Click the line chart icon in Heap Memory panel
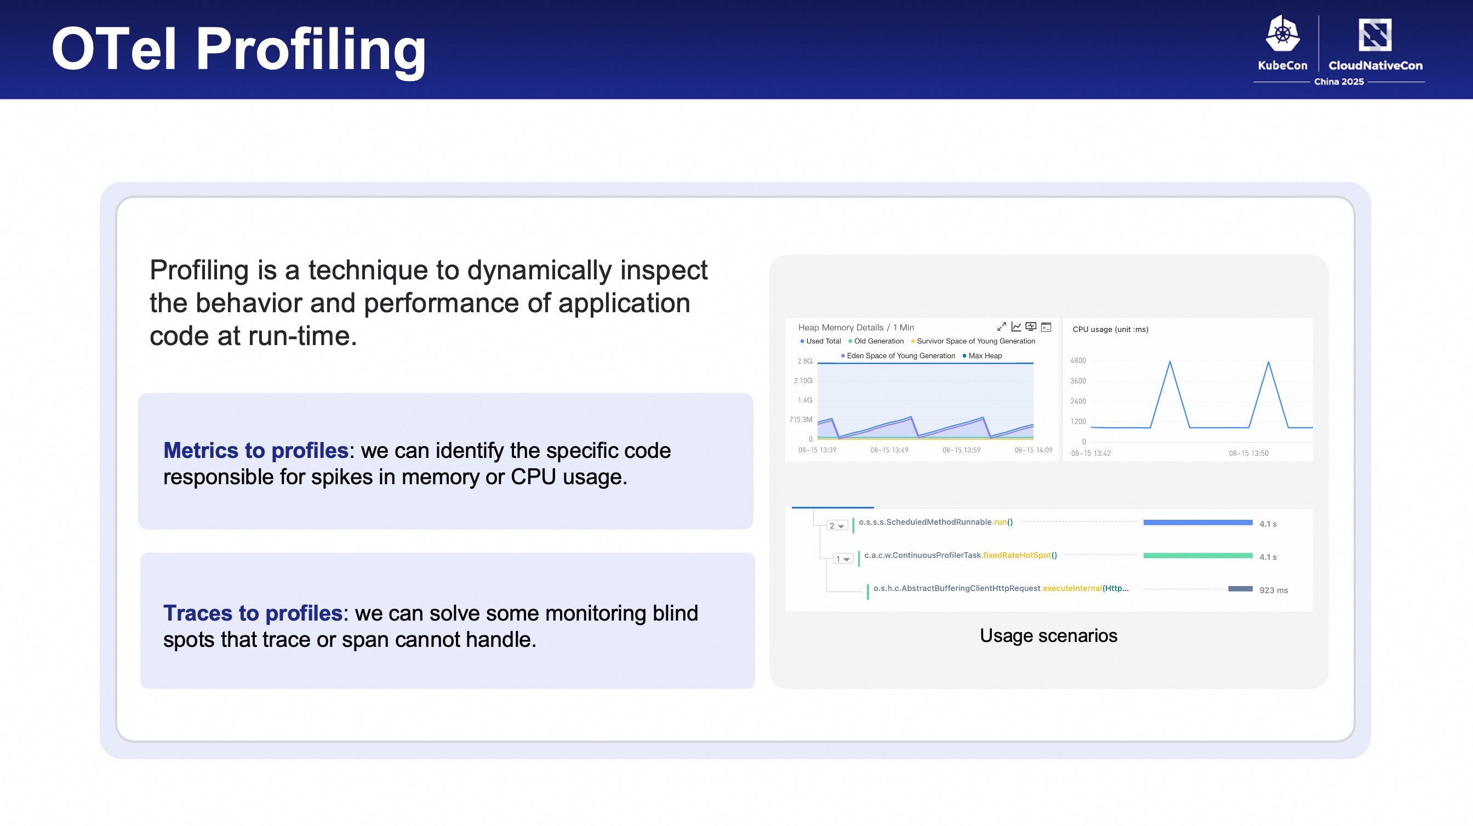Screen dimensions: 1473x826 click(x=1016, y=327)
